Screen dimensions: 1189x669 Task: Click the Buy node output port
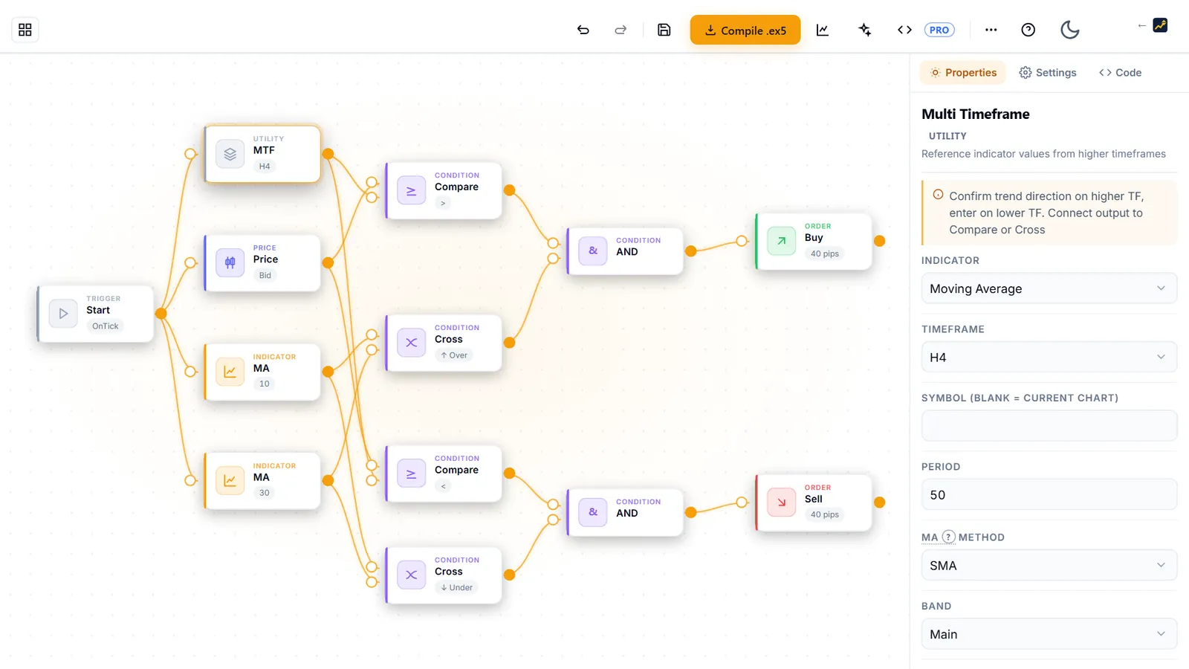tap(880, 241)
